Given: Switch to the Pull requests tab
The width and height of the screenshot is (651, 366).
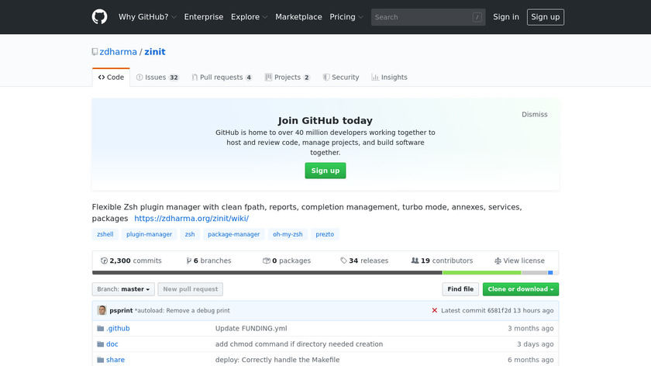Looking at the screenshot, I should tap(222, 78).
